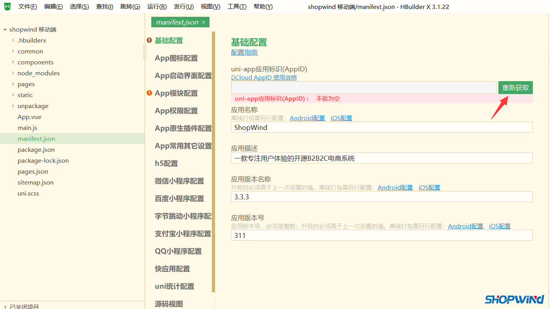Viewport: 550px width, 309px height.
Task: Select App权限配置 section
Action: [176, 111]
